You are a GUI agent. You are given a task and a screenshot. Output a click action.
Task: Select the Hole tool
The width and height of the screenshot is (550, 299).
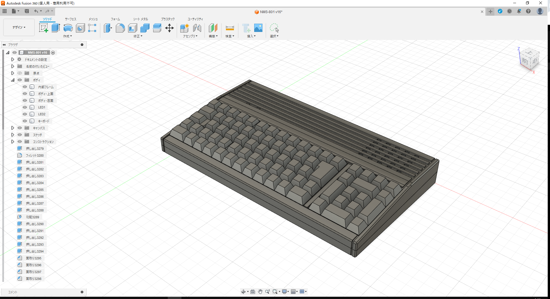80,28
